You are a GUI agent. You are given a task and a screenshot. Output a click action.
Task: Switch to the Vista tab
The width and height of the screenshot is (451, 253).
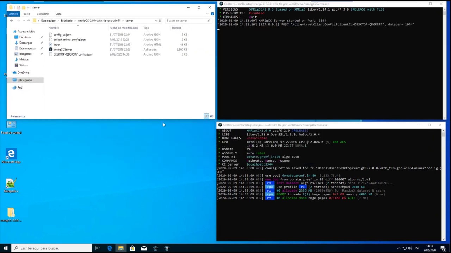point(58,14)
